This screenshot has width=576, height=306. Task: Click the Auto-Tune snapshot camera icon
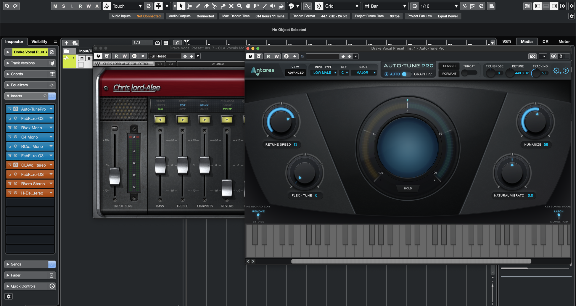coord(532,56)
